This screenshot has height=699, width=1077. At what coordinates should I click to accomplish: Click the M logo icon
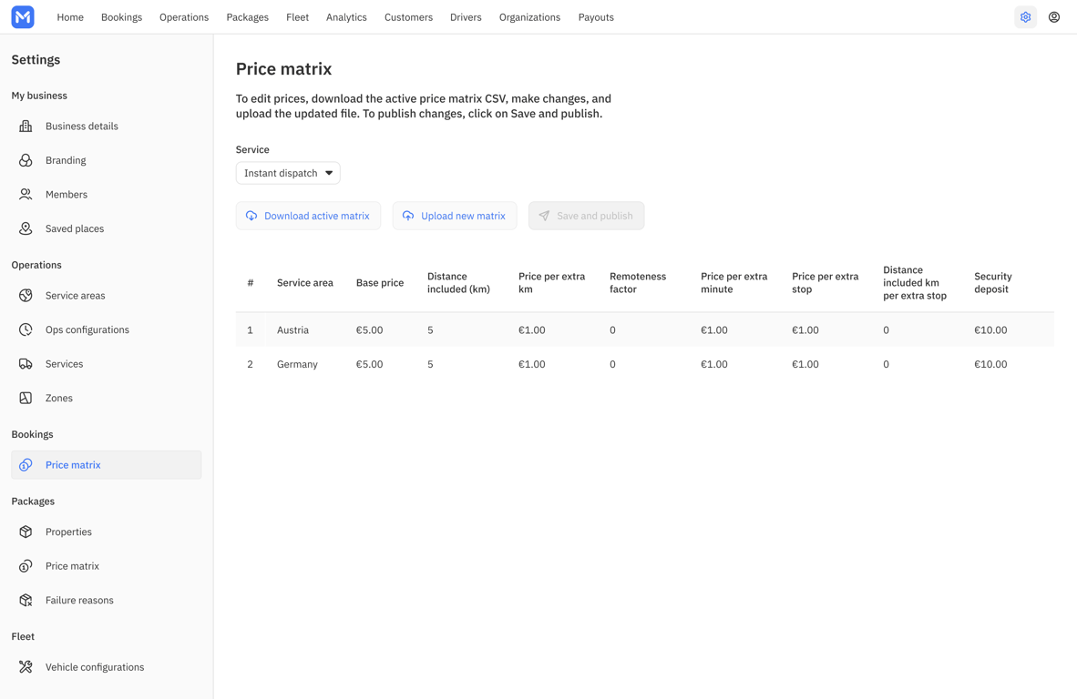click(23, 17)
